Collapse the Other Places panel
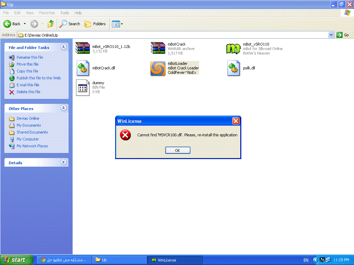The image size is (354, 265). (64, 108)
